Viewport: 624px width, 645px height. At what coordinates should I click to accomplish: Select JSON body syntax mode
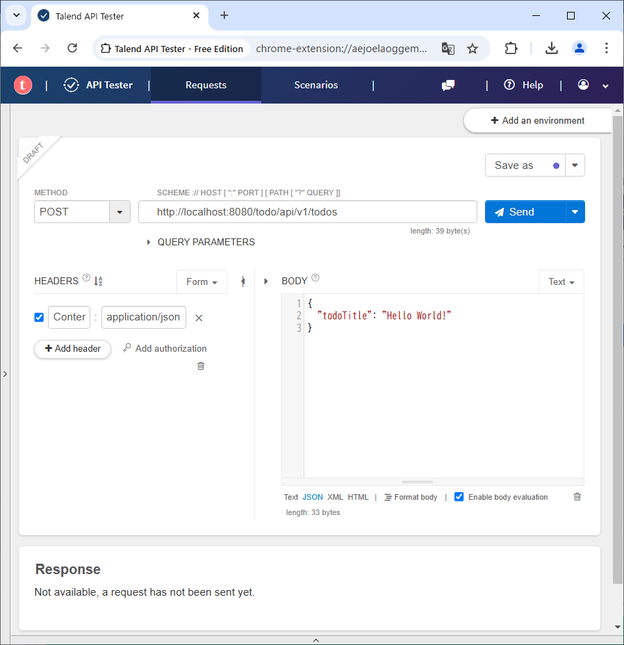point(313,497)
